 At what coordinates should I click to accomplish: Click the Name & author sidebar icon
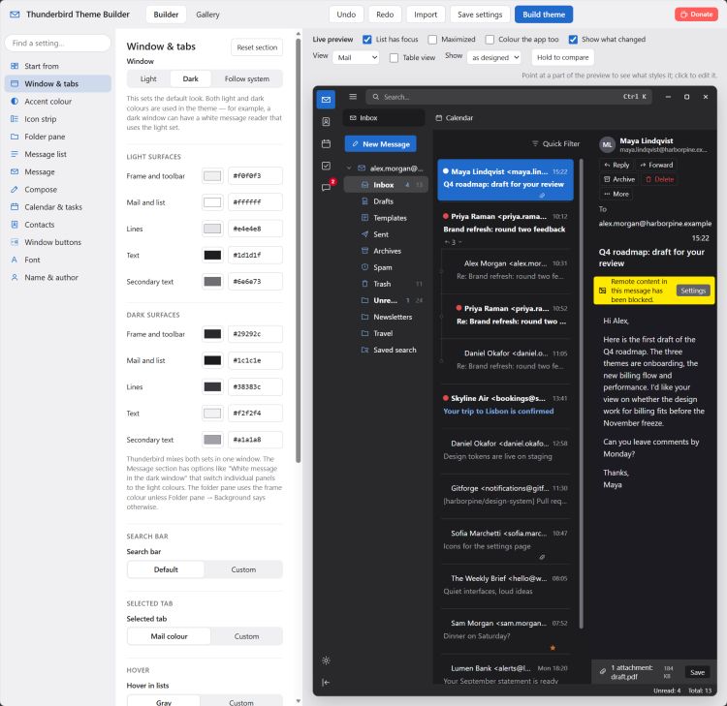(15, 277)
